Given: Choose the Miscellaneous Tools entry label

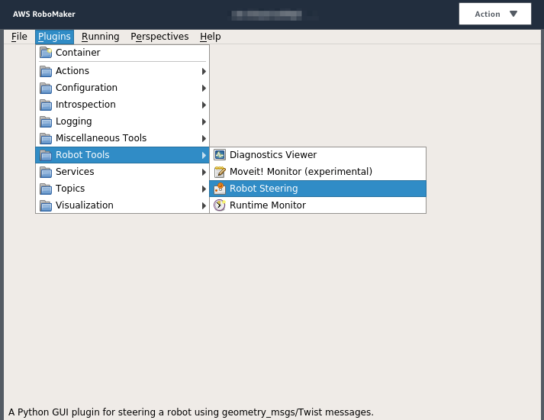Looking at the screenshot, I should pyautogui.click(x=101, y=137).
